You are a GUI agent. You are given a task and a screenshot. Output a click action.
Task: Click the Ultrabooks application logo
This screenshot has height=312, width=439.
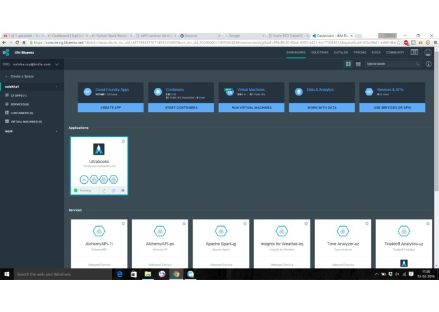(x=99, y=149)
